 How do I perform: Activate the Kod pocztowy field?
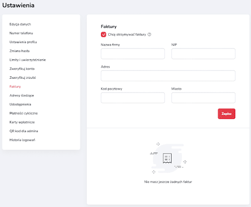(133, 98)
